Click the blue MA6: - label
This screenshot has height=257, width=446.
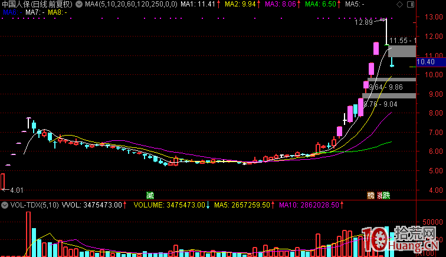tap(12, 12)
